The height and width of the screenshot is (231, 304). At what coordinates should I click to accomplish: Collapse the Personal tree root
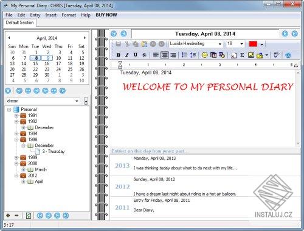coord(9,110)
